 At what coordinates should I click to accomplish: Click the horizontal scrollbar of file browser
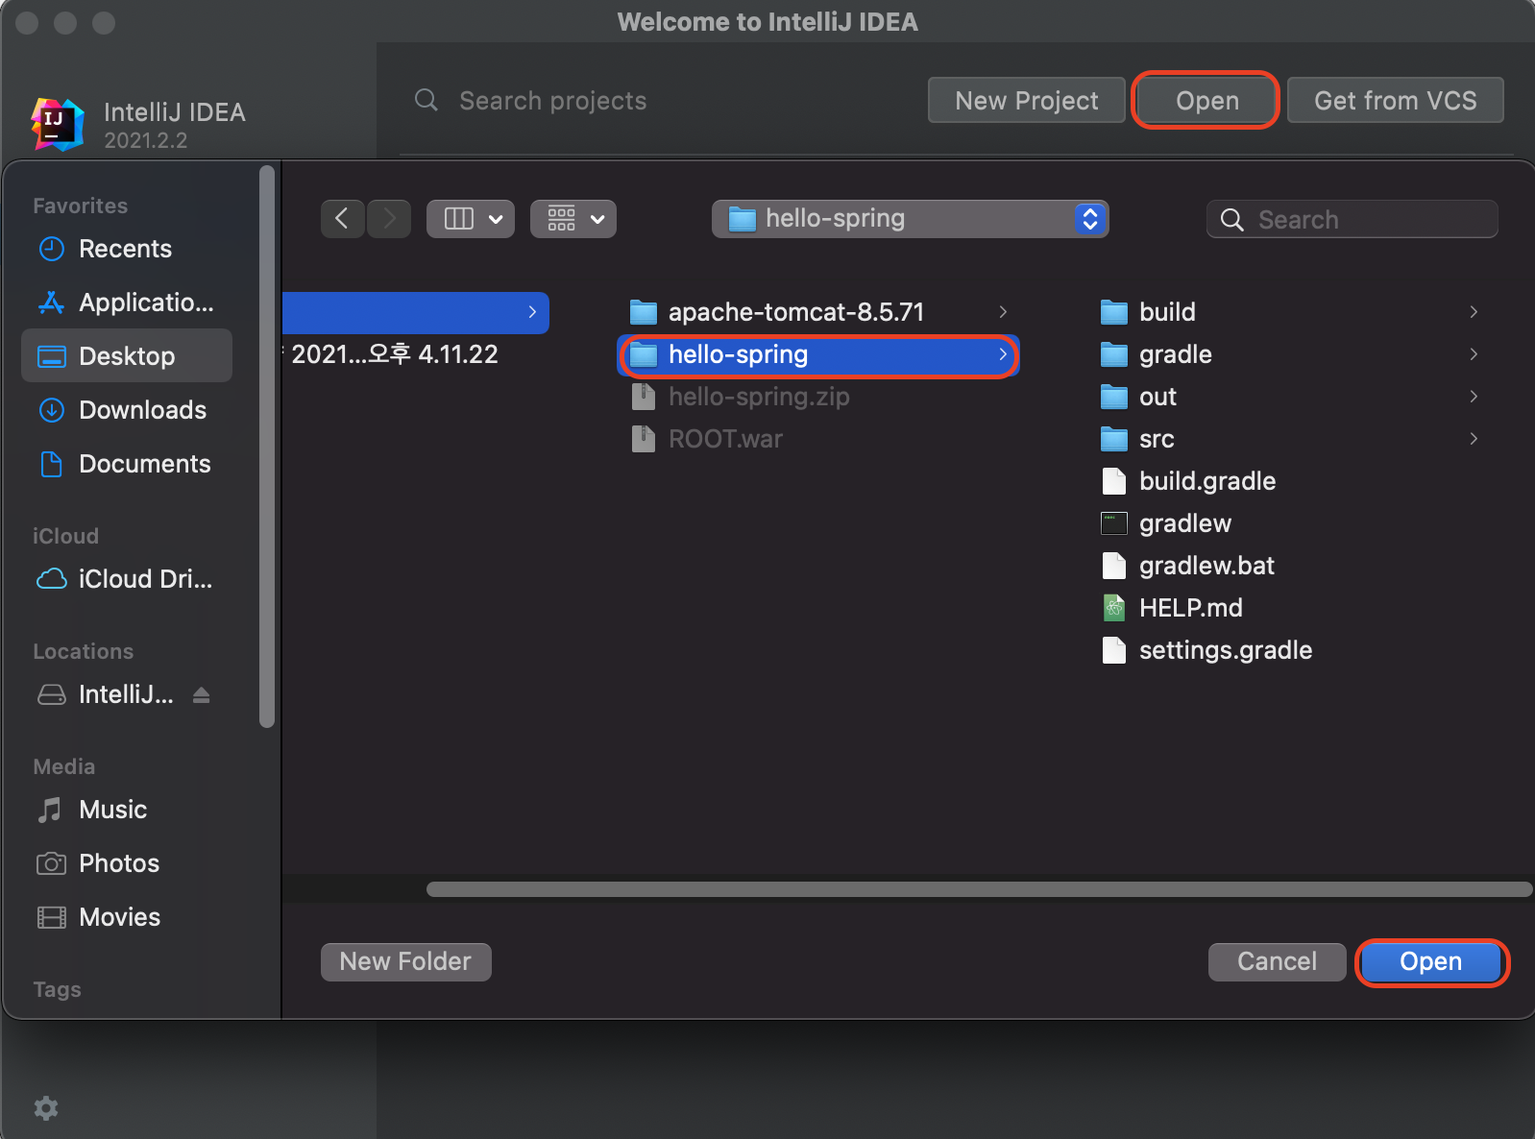[979, 889]
